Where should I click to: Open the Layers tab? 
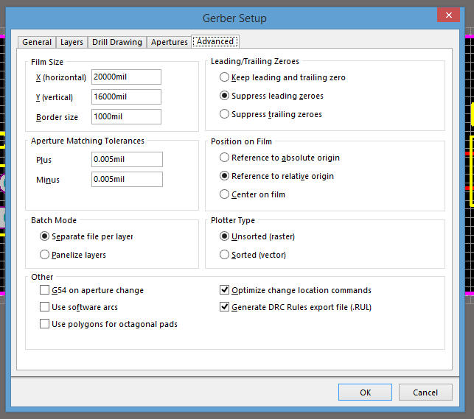[x=72, y=42]
